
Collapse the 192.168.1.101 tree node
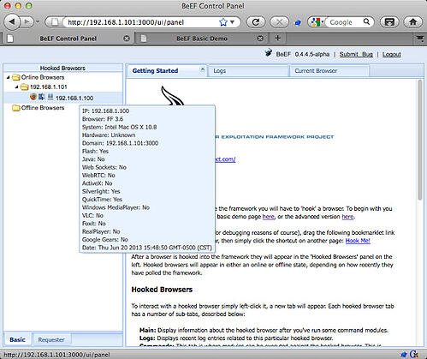tap(17, 87)
